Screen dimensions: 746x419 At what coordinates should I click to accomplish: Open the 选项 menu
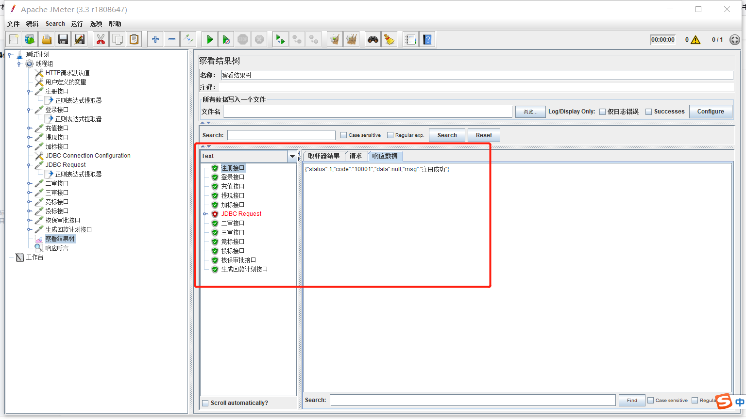coord(96,24)
